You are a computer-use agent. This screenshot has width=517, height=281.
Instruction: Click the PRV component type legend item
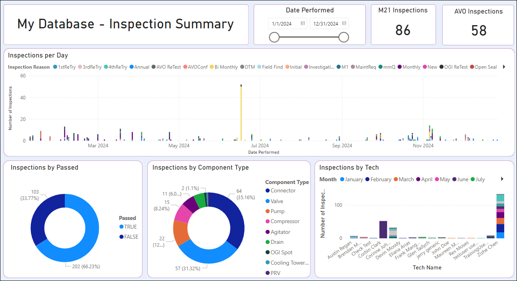(x=273, y=273)
